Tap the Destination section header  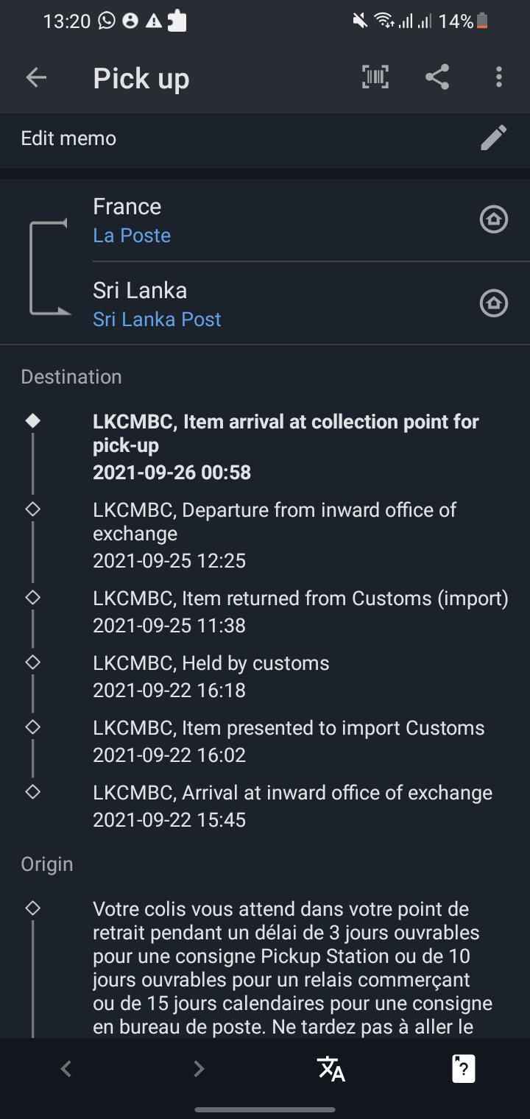click(71, 377)
